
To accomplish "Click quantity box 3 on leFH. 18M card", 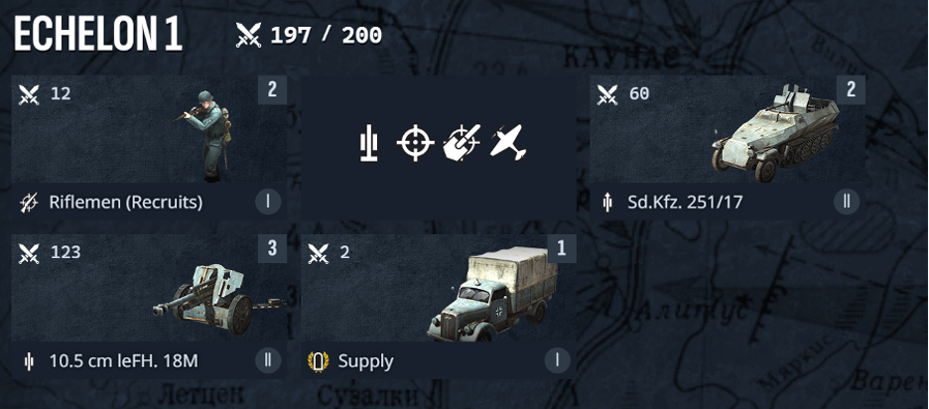I will pos(272,248).
